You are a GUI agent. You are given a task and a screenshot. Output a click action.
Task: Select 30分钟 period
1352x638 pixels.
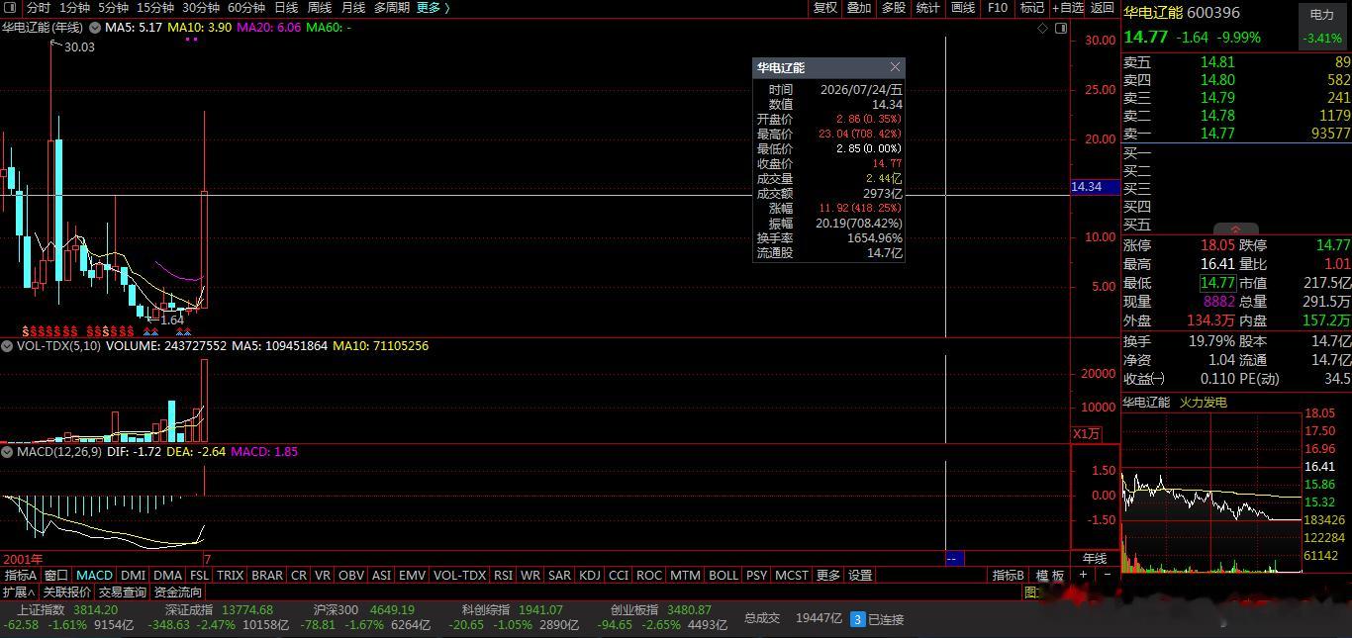(200, 8)
